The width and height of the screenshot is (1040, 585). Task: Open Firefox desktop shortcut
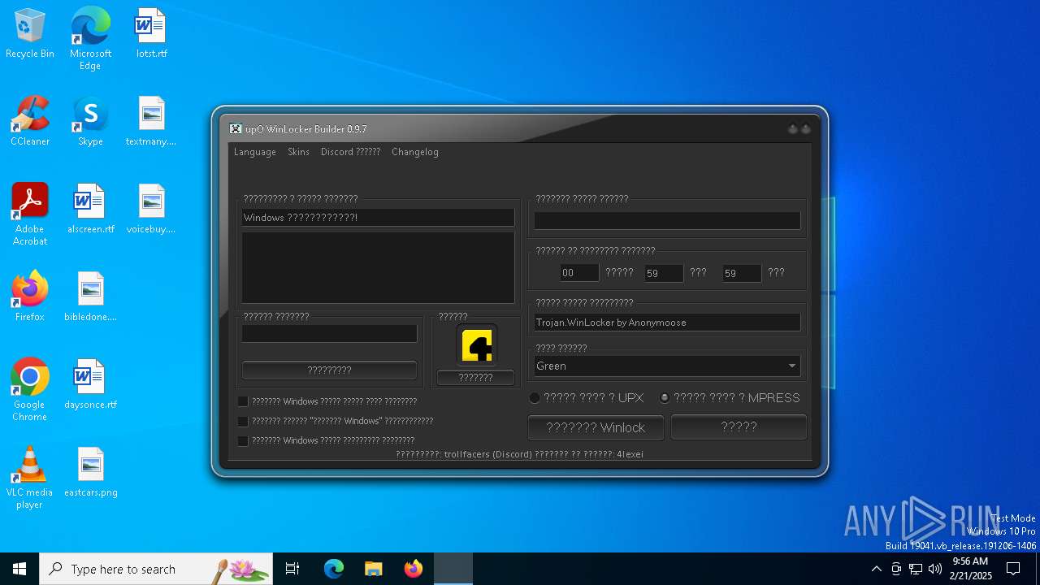point(30,297)
